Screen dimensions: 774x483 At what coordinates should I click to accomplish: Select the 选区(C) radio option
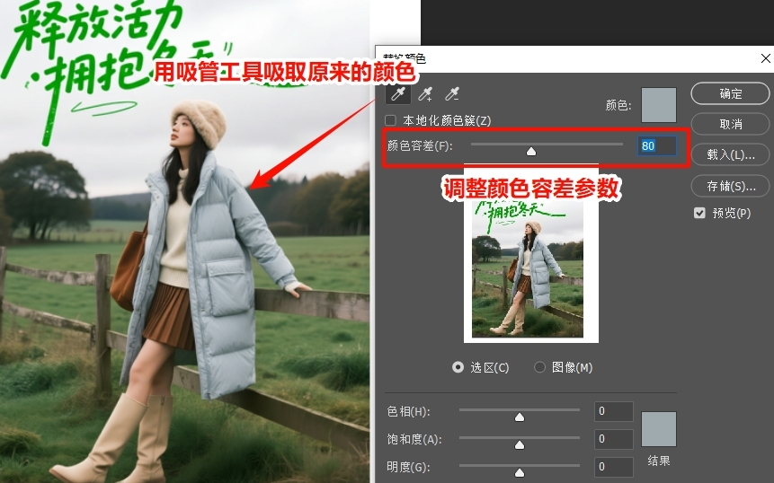tap(458, 367)
